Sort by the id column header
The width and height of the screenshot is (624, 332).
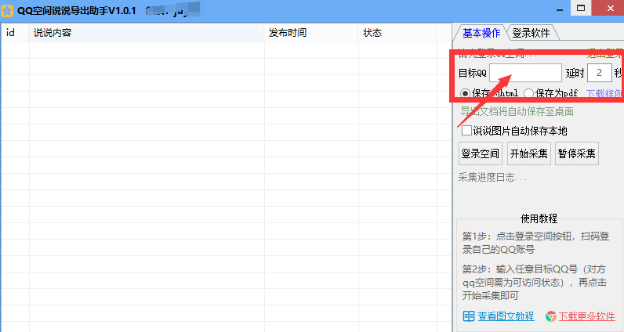coord(15,33)
